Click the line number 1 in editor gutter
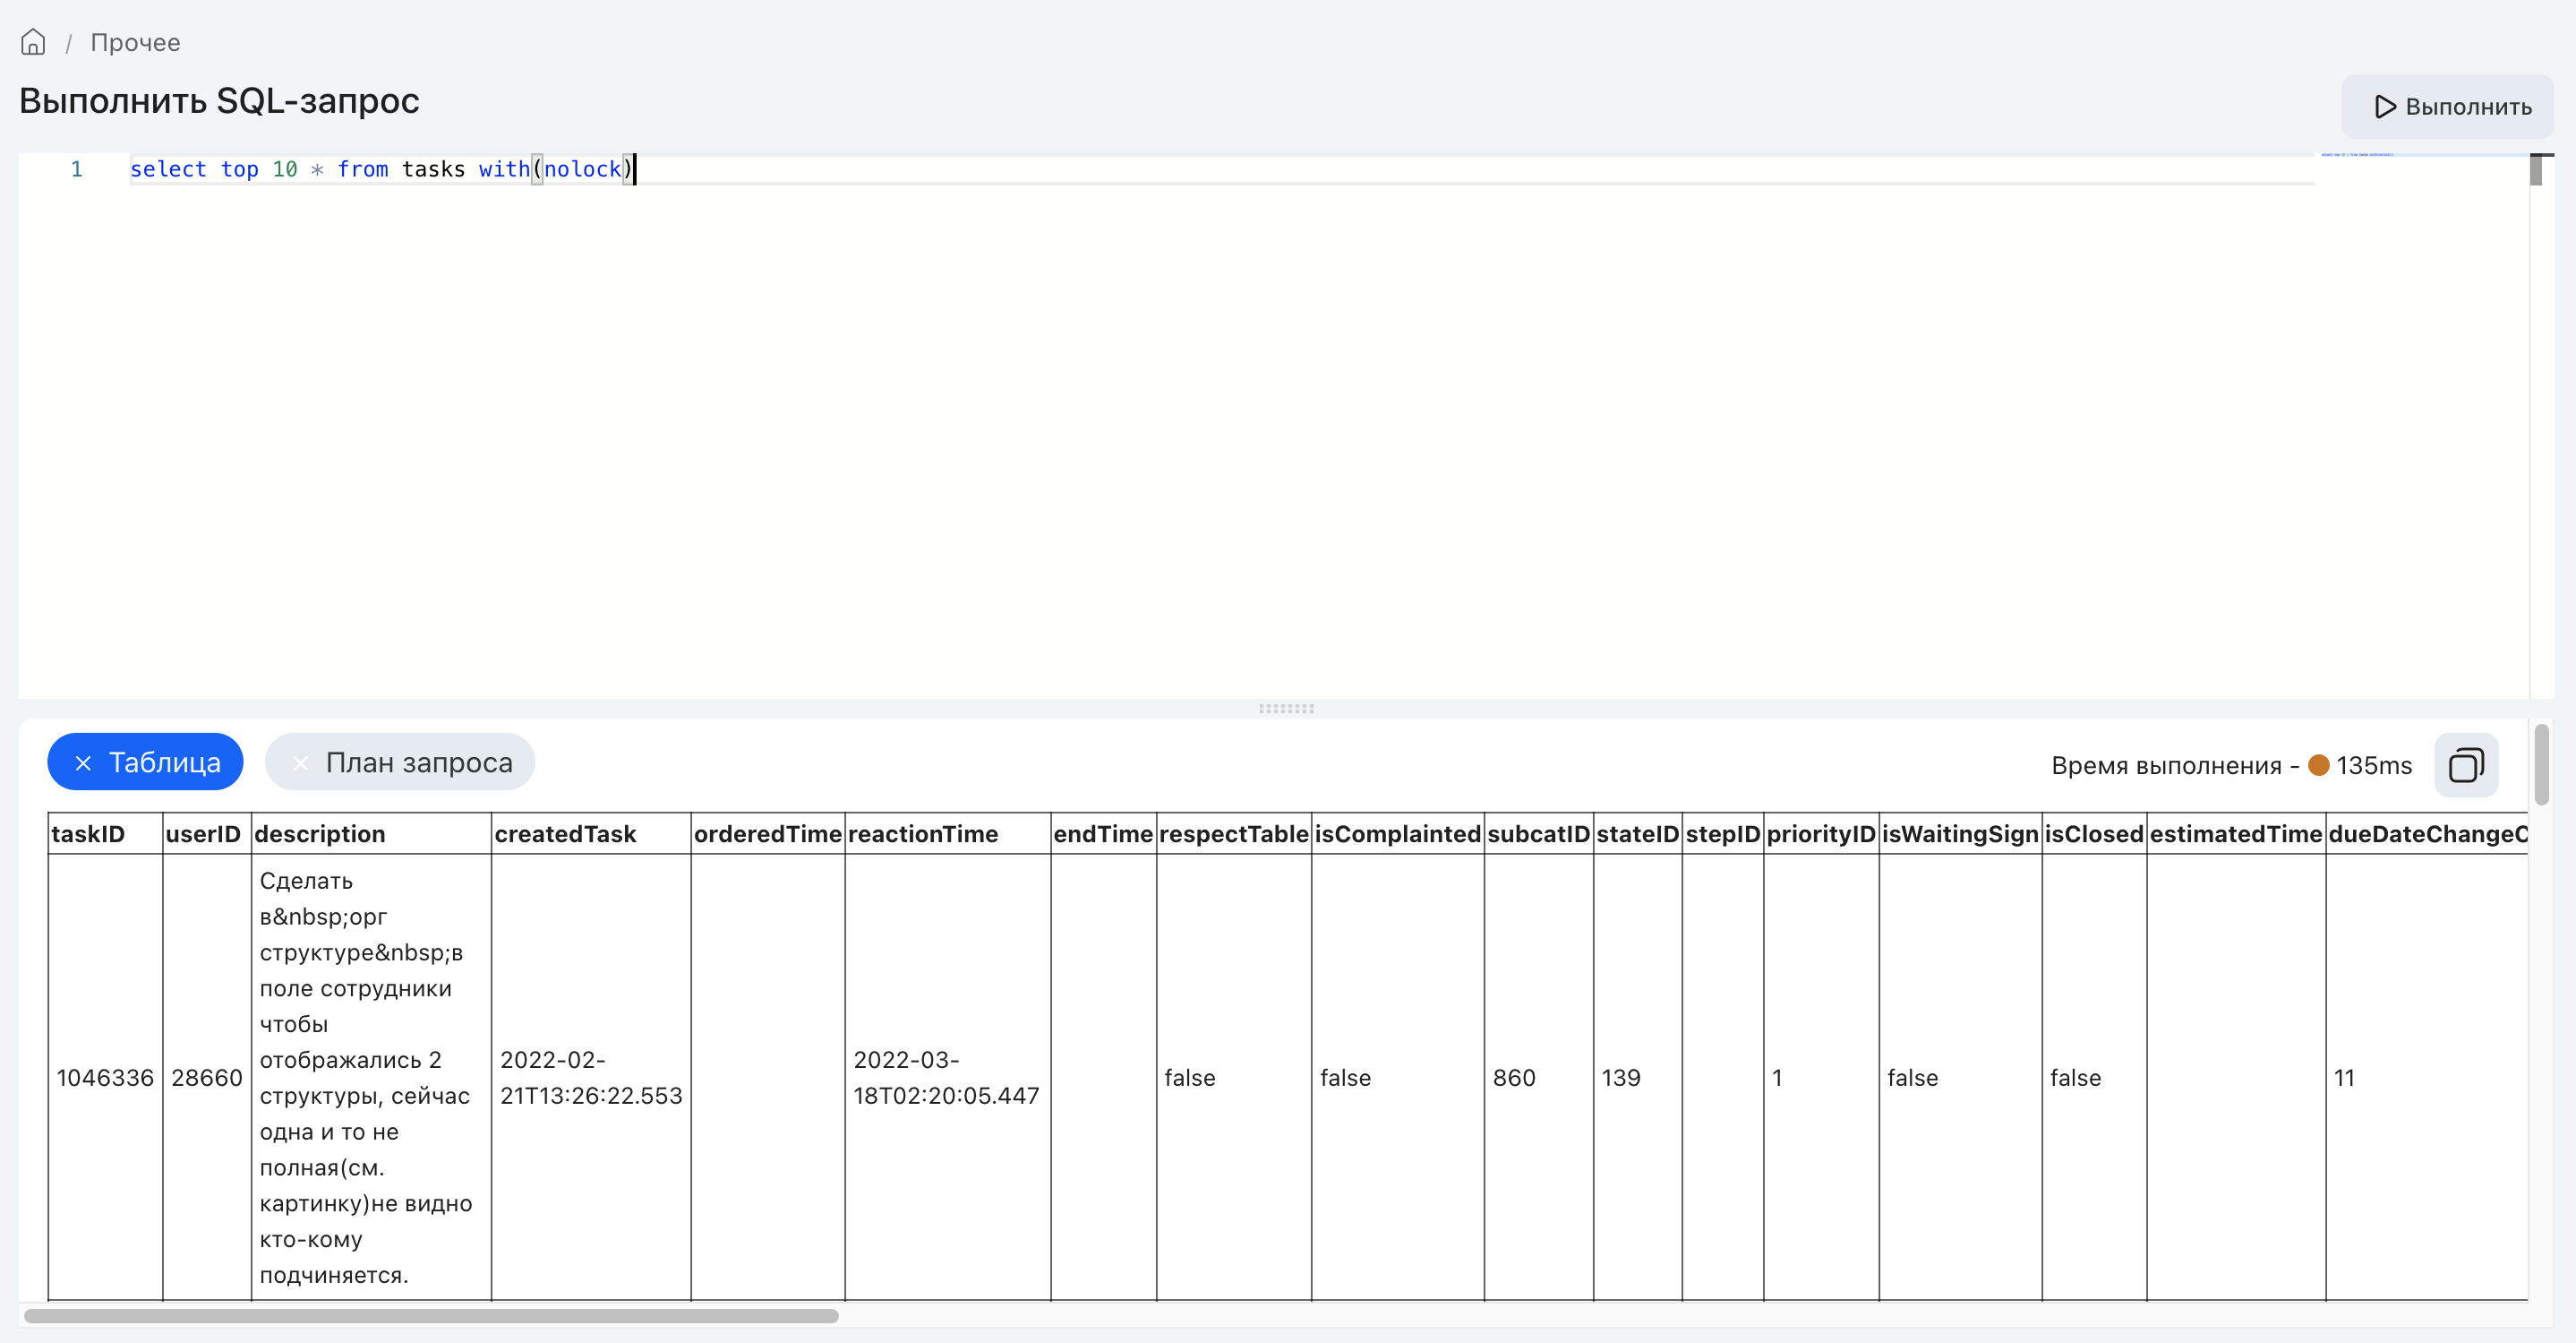Viewport: 2576px width, 1343px height. [76, 169]
